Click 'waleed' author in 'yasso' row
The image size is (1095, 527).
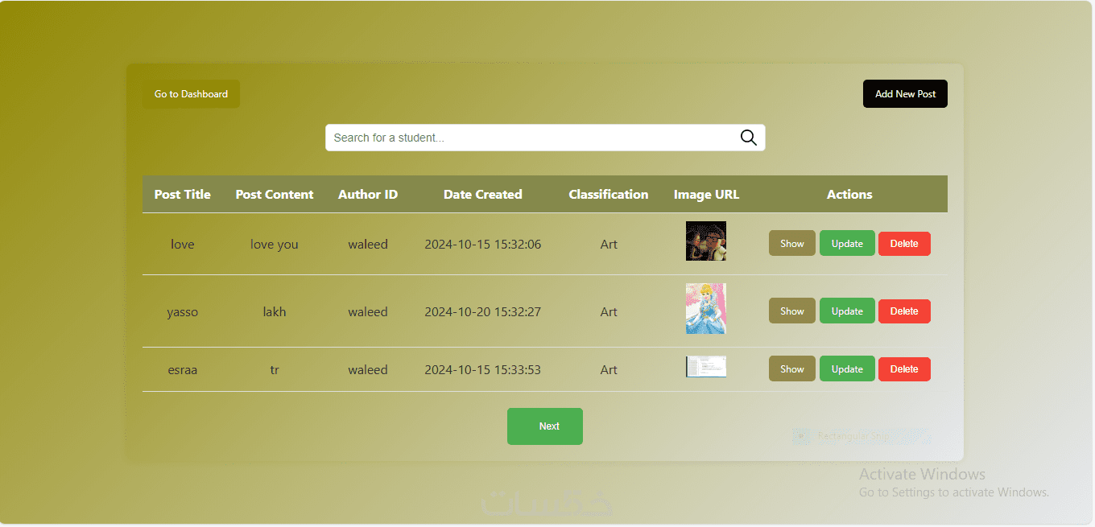click(x=368, y=311)
